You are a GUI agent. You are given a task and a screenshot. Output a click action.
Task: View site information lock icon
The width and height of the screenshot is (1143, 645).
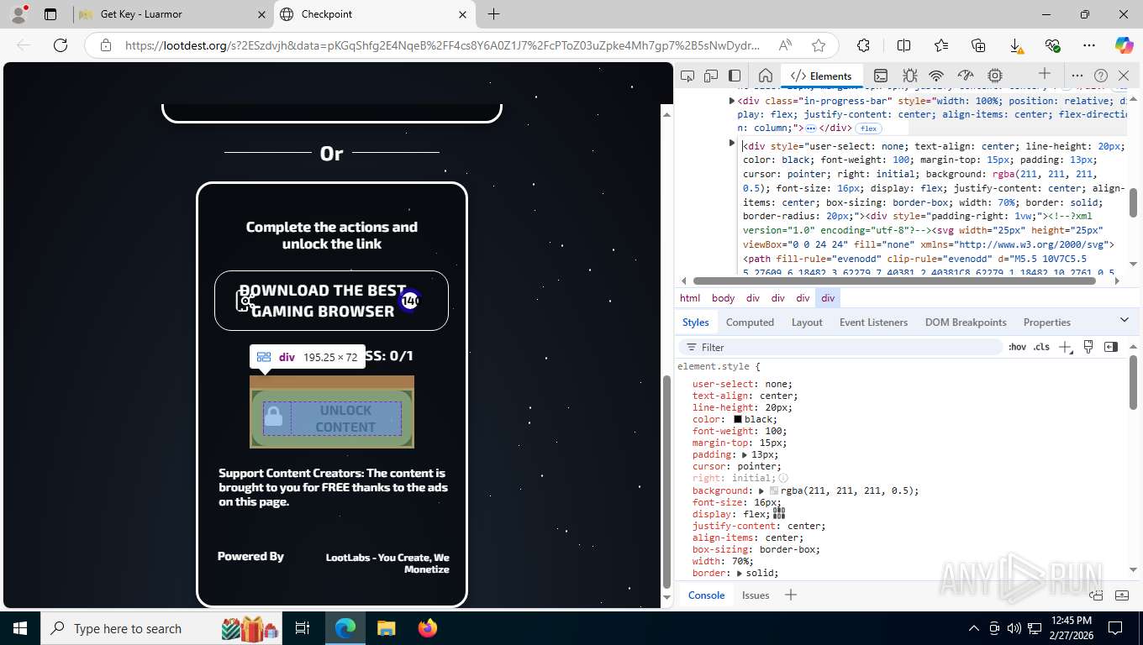106,45
